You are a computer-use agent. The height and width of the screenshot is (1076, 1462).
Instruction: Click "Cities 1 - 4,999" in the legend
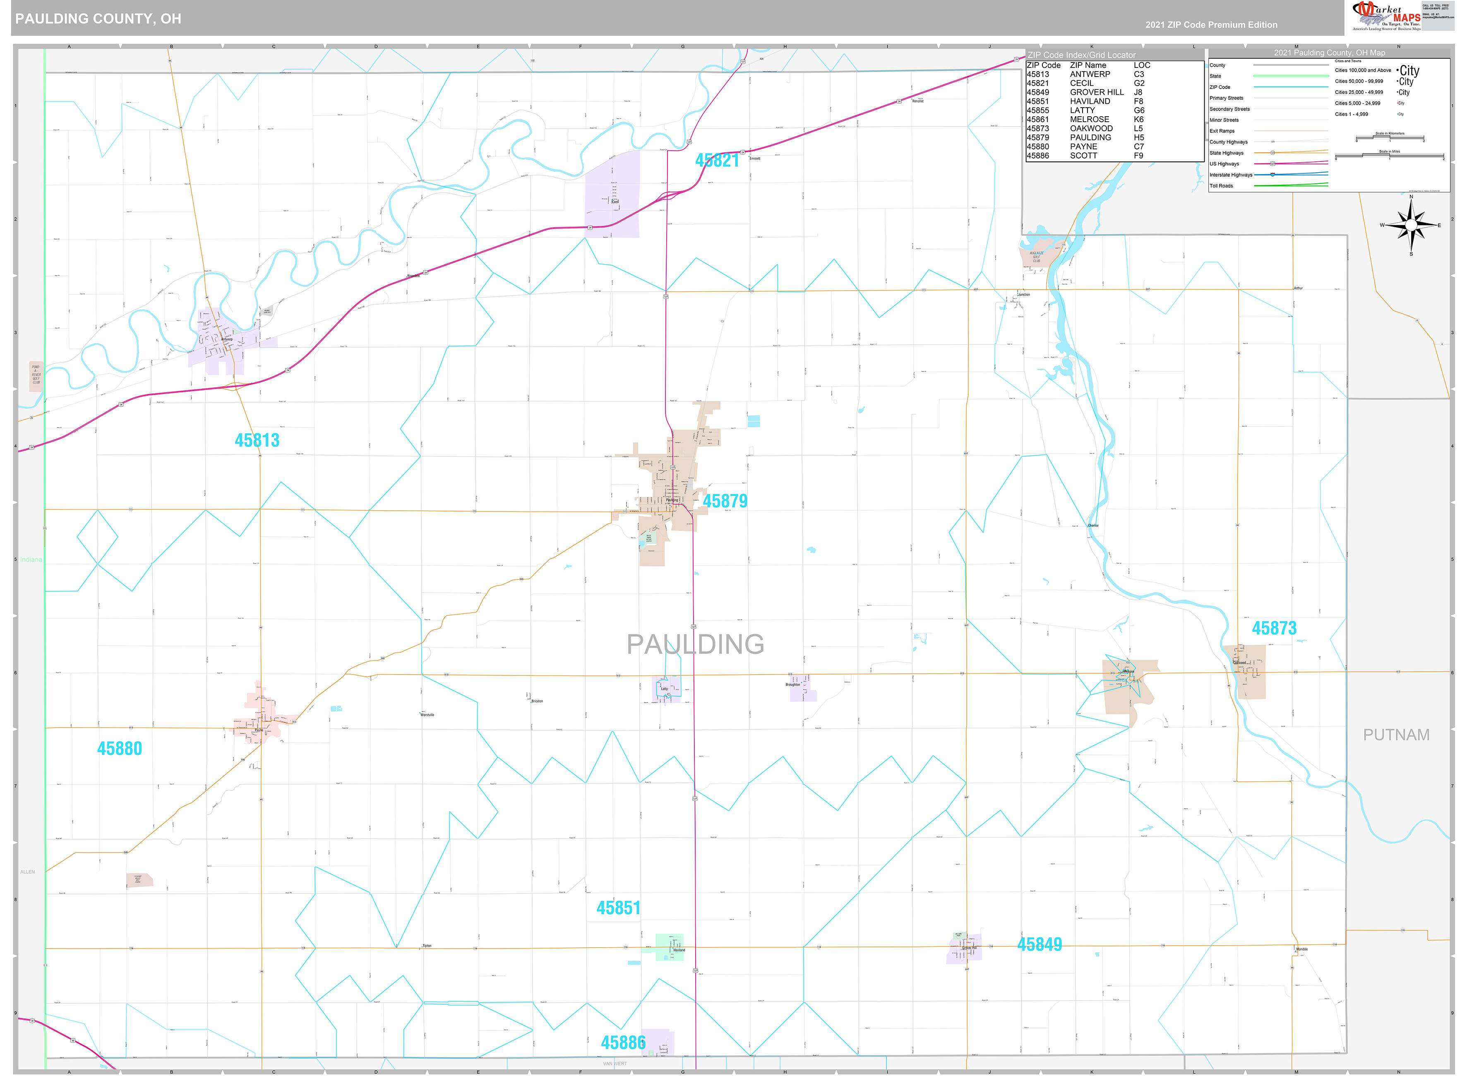click(x=1351, y=115)
